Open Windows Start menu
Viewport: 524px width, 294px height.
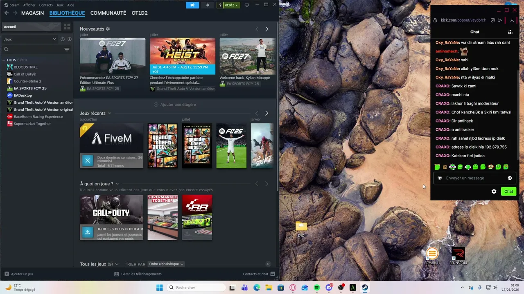click(159, 287)
